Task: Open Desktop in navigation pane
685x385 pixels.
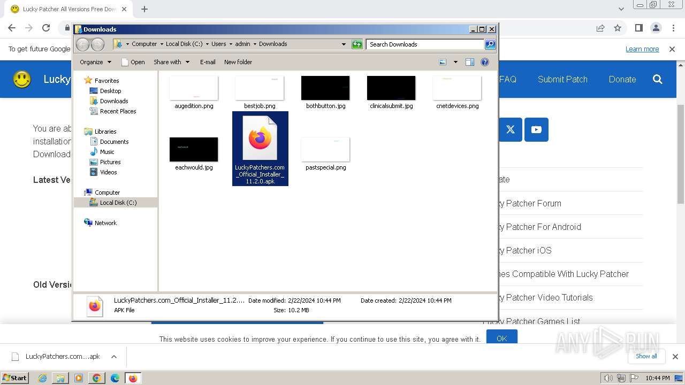Action: pyautogui.click(x=110, y=91)
